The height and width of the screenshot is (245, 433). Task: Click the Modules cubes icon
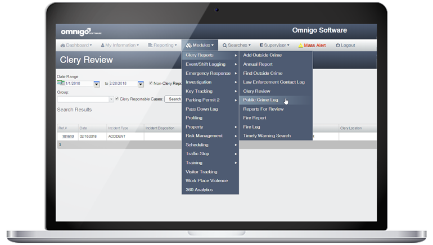click(x=189, y=46)
